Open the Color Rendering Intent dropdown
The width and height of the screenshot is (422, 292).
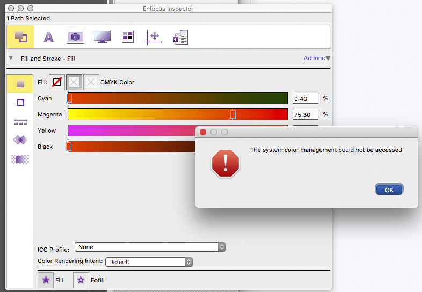149,262
